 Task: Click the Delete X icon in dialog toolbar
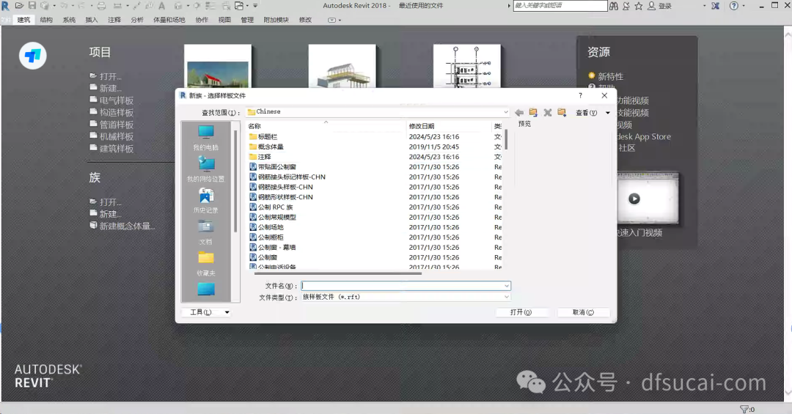click(x=548, y=113)
